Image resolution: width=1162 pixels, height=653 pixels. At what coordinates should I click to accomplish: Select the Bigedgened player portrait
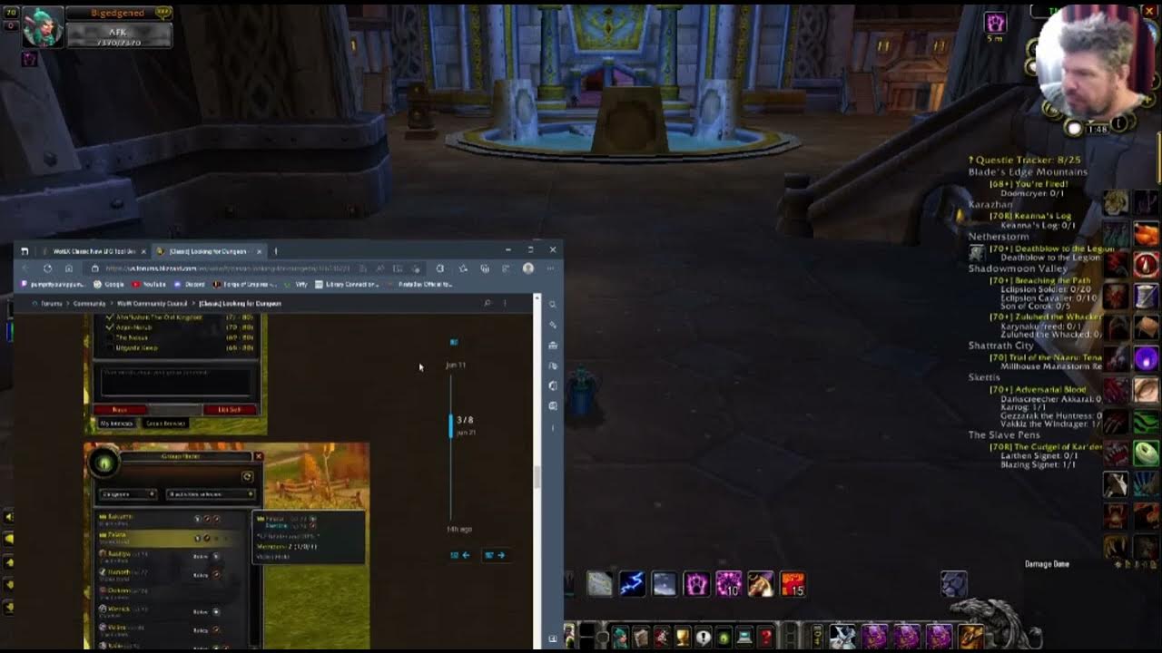(42, 27)
